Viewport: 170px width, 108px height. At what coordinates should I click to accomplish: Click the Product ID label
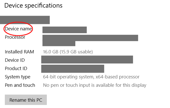tap(16, 69)
